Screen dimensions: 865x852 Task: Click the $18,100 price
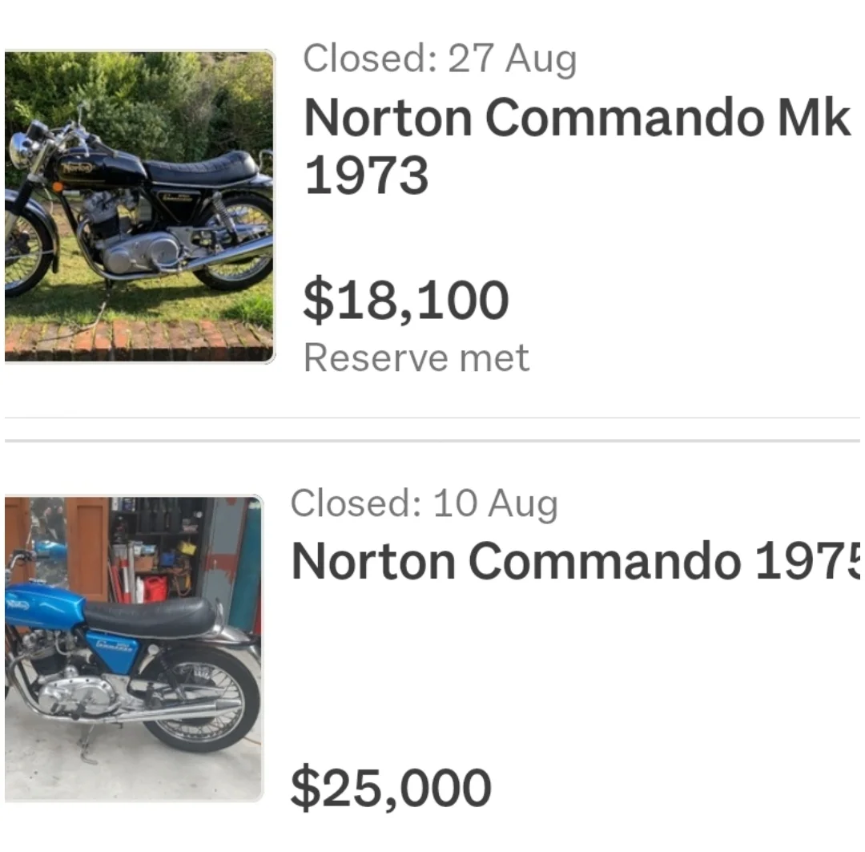click(405, 301)
